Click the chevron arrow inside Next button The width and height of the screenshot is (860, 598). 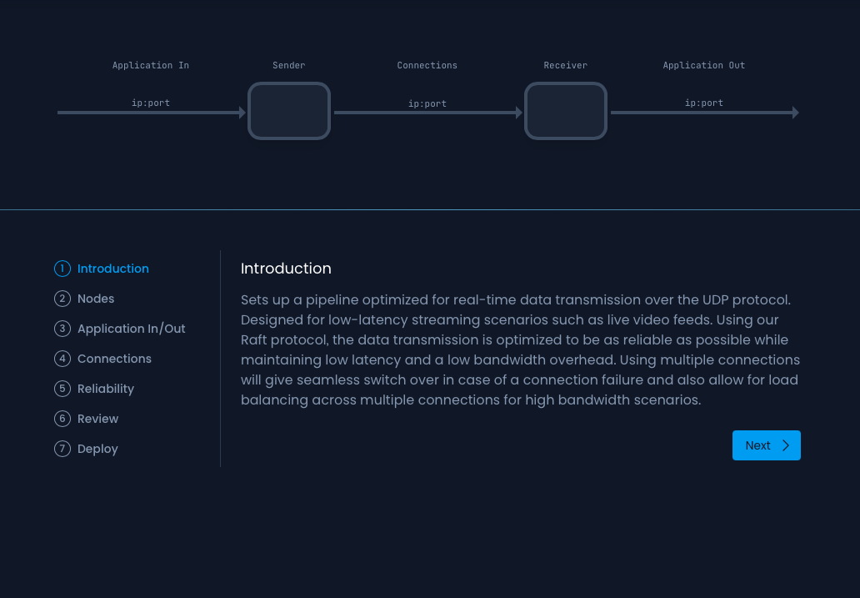(785, 445)
